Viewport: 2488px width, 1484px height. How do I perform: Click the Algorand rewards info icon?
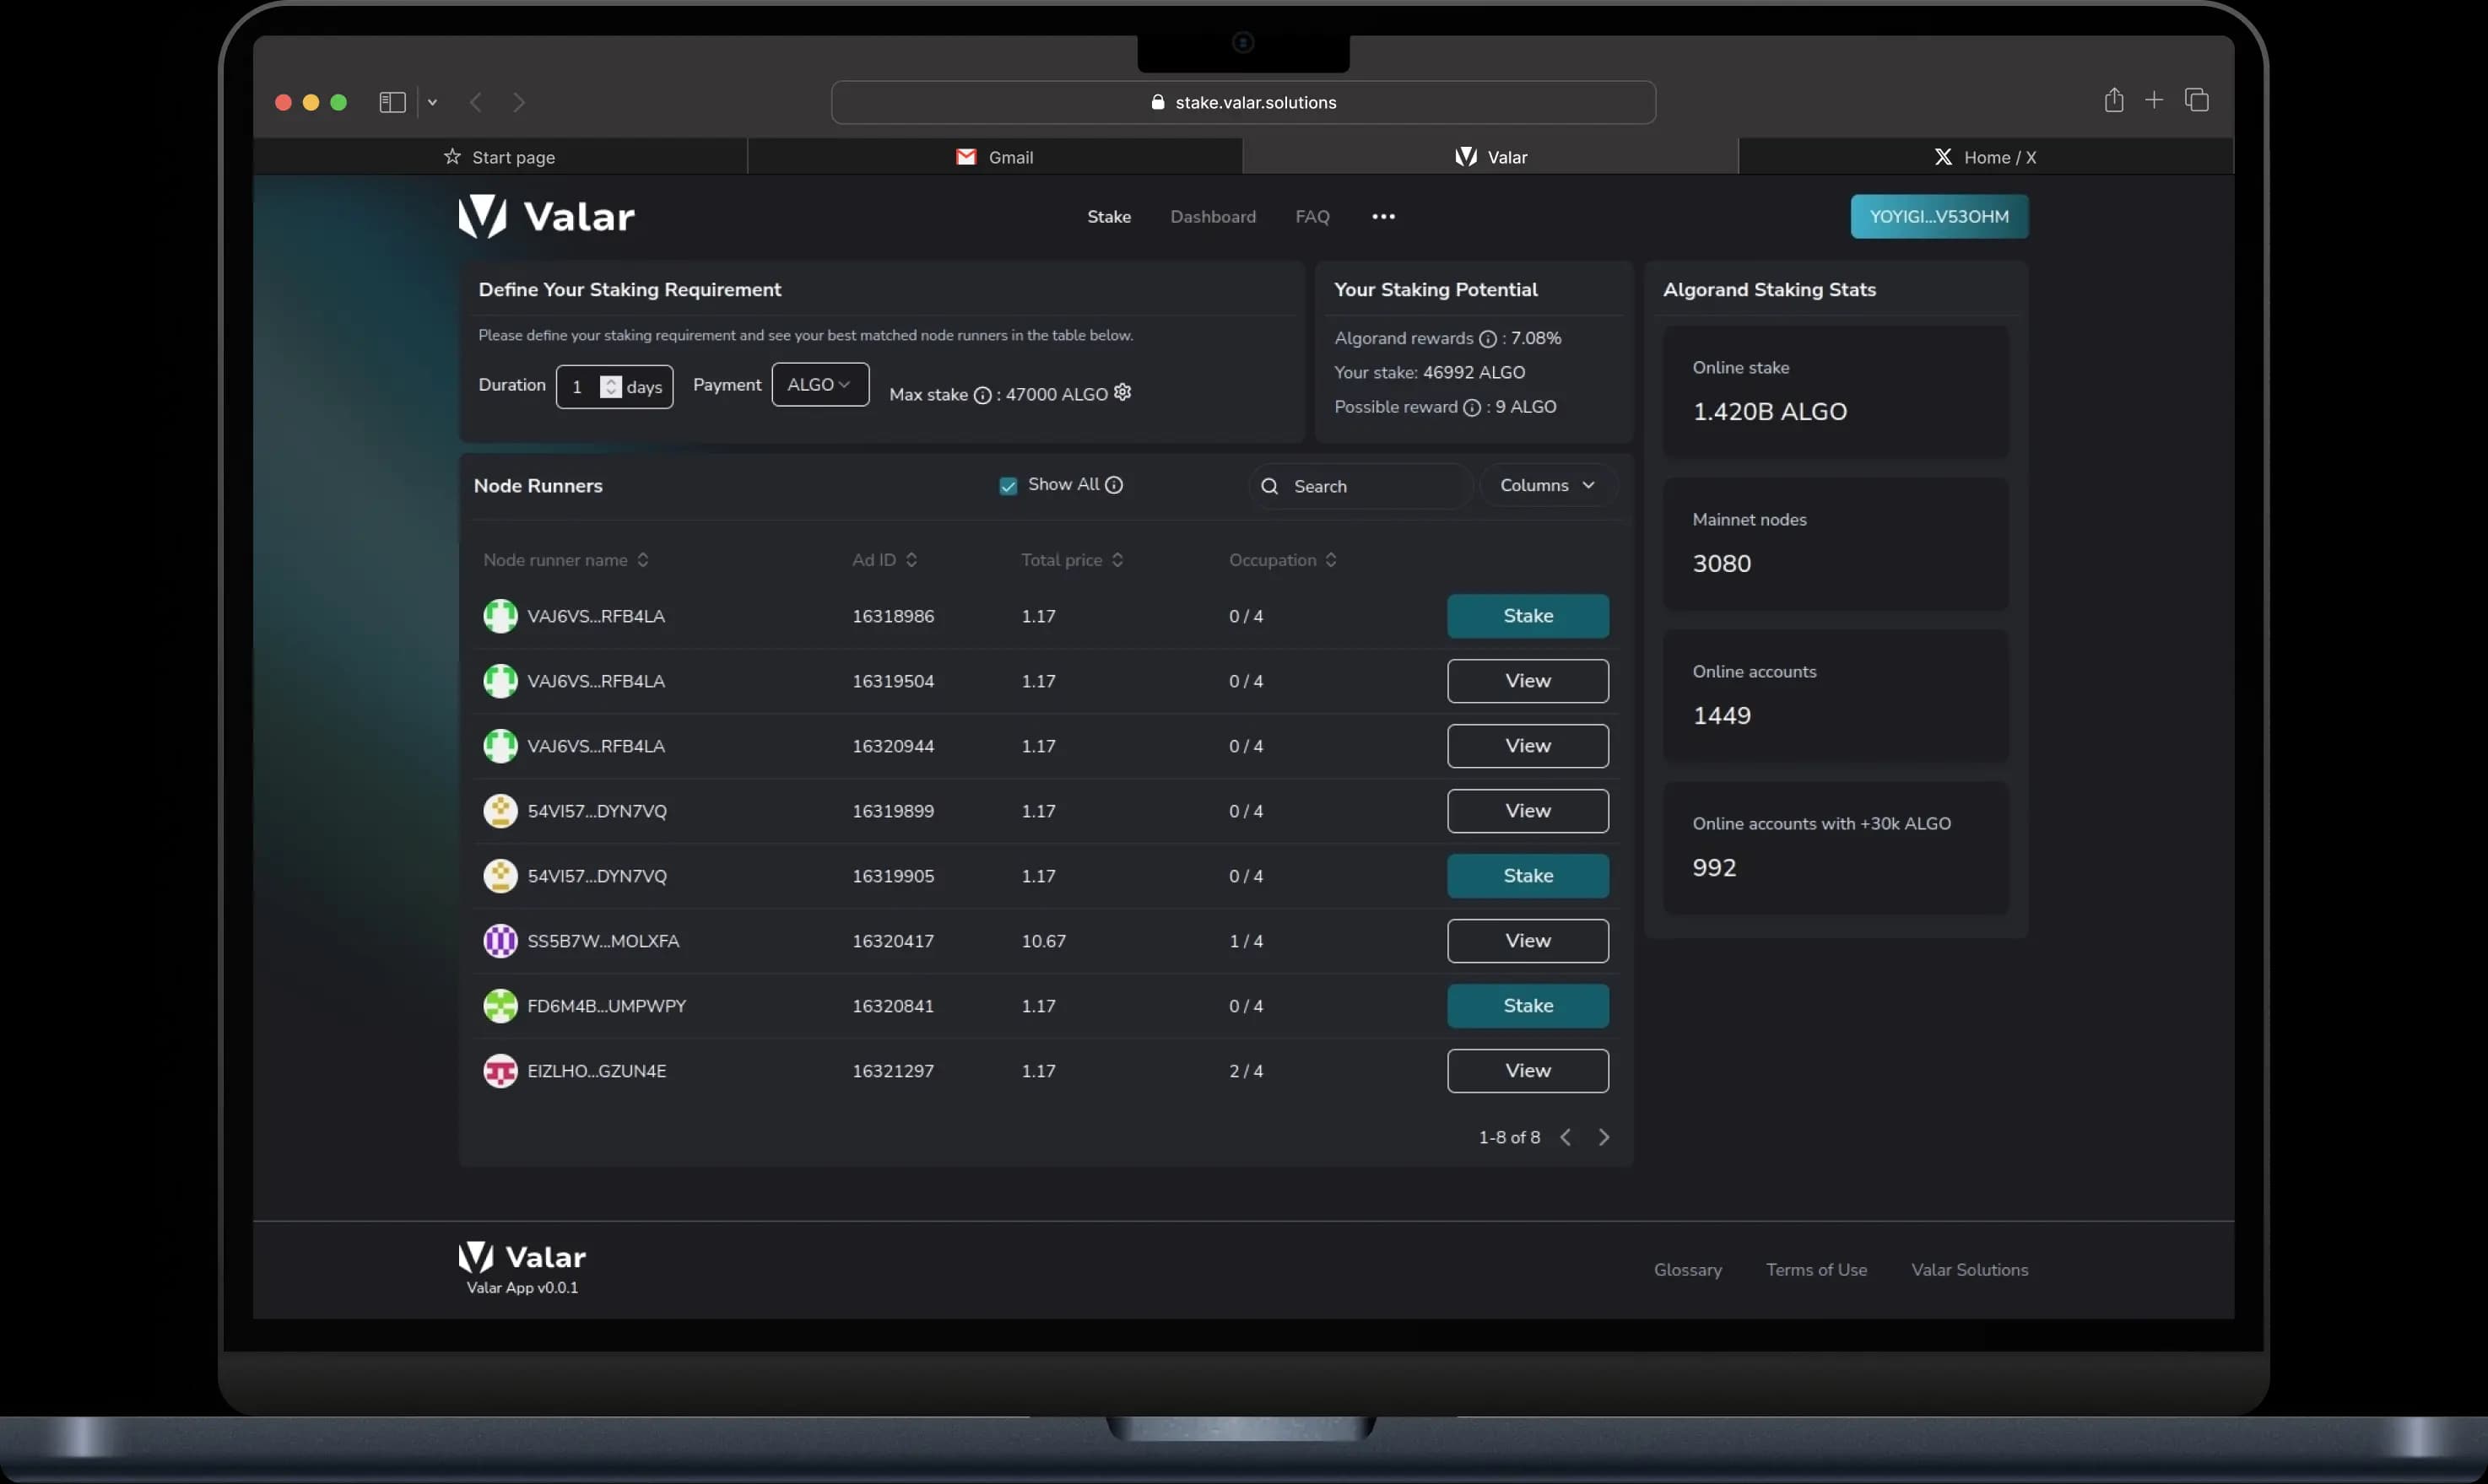(x=1488, y=339)
